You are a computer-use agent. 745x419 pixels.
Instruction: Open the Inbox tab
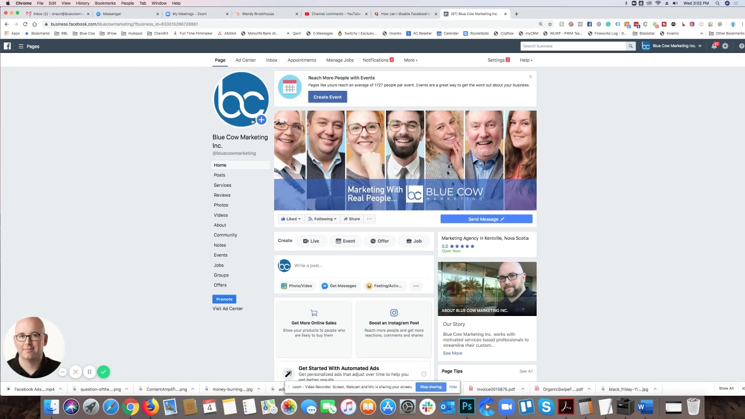coord(272,60)
